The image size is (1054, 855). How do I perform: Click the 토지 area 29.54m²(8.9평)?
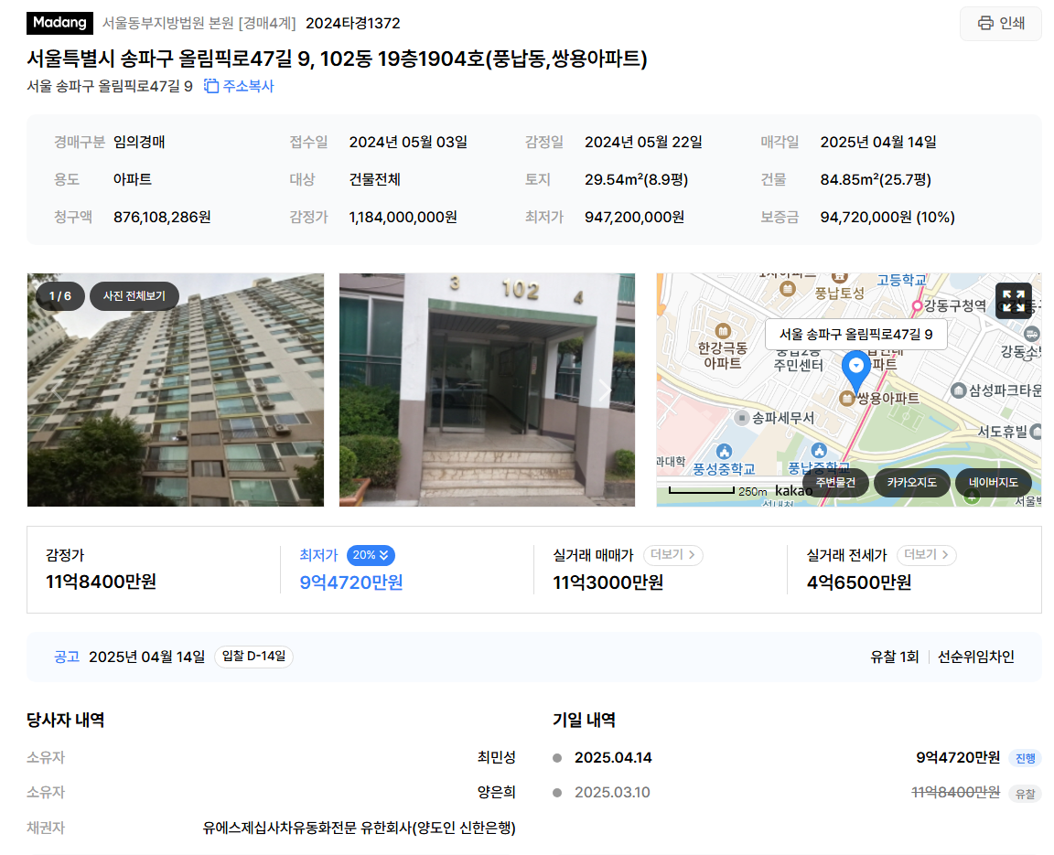pos(636,179)
